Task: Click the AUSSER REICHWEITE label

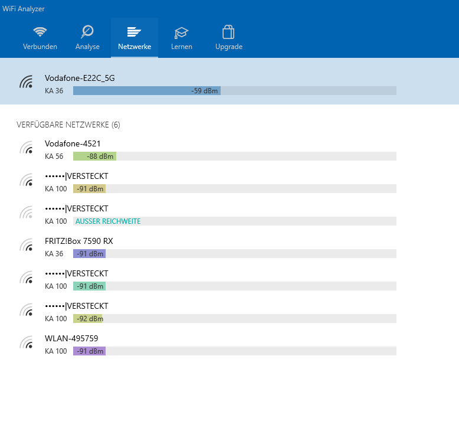Action: [108, 221]
